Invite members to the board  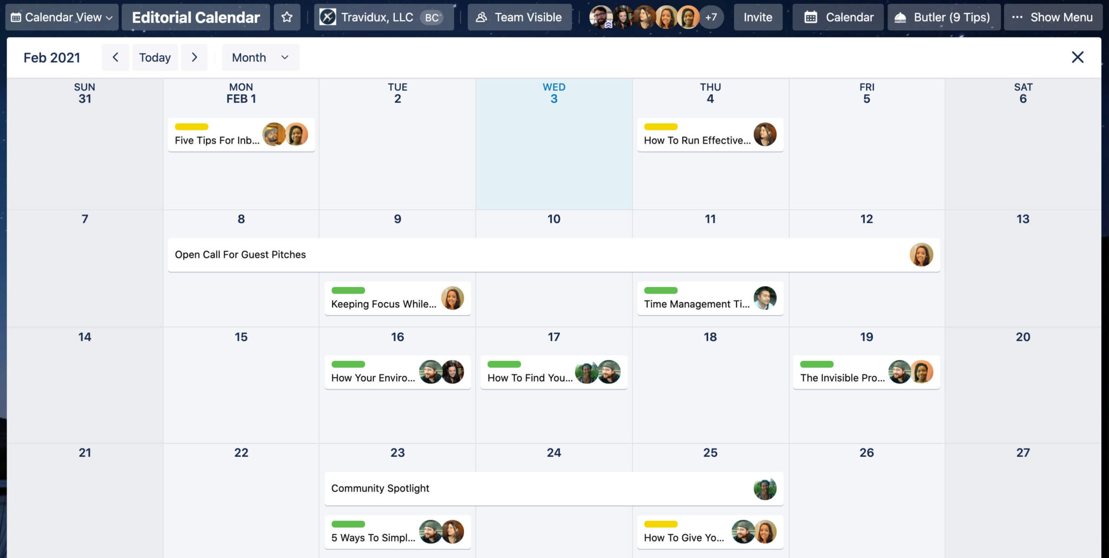[x=758, y=17]
